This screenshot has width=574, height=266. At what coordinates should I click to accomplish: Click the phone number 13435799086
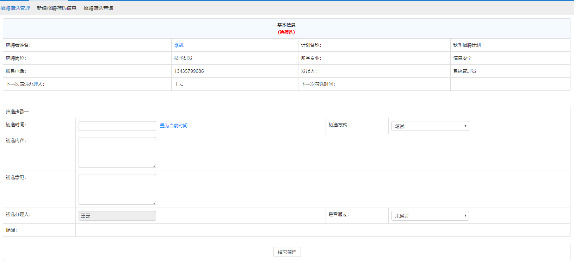pos(189,71)
